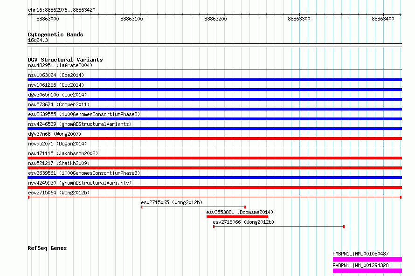Open the esv2715066 (Wong2012b) variant label
The image size is (415, 276).
tap(243, 222)
